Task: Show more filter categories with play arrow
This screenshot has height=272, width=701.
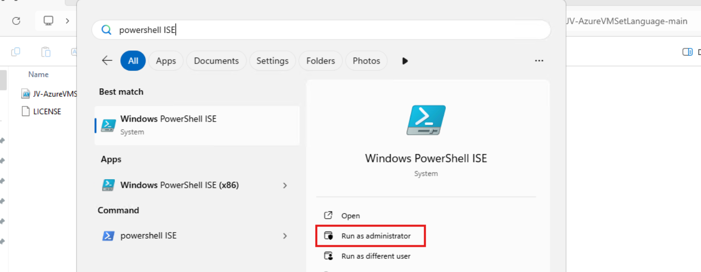Action: coord(405,61)
